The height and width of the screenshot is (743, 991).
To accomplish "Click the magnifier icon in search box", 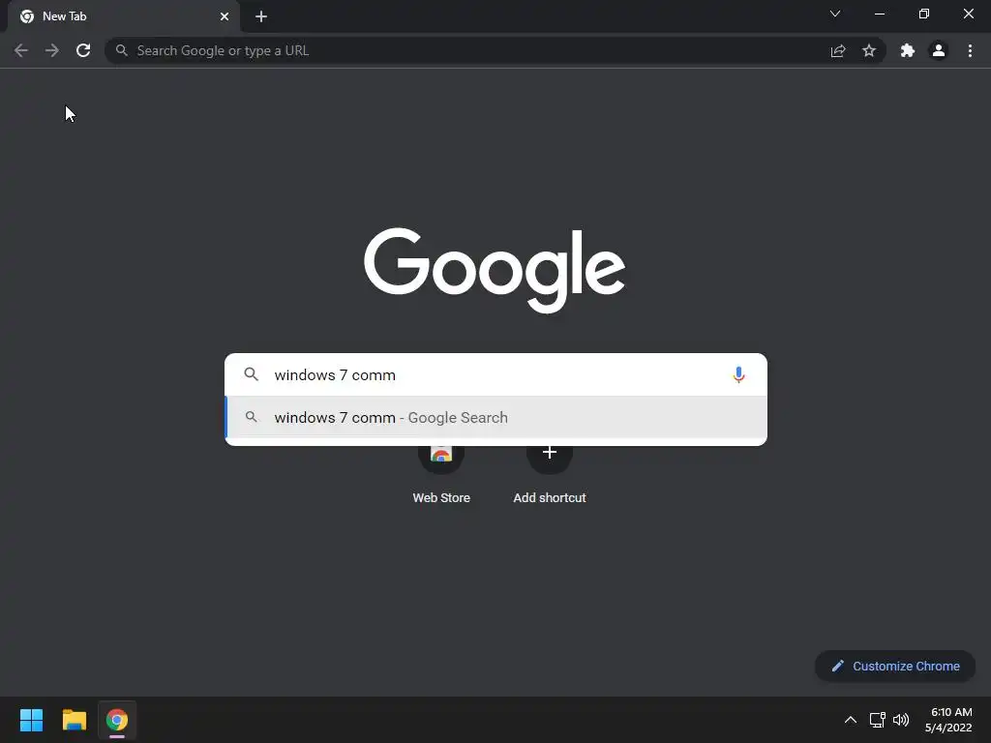I will tap(251, 374).
